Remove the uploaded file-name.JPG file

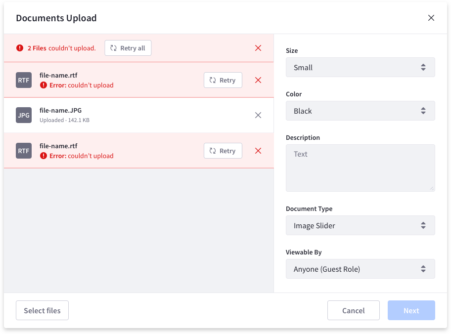pos(258,115)
